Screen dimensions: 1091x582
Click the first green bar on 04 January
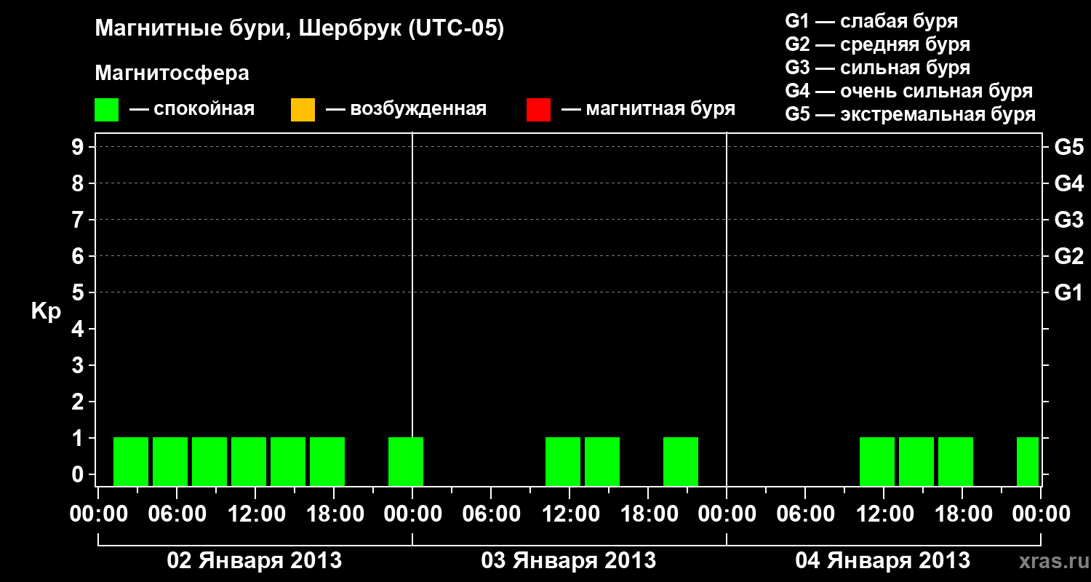click(x=877, y=461)
